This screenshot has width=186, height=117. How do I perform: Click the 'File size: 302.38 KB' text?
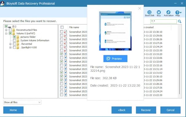(103, 78)
